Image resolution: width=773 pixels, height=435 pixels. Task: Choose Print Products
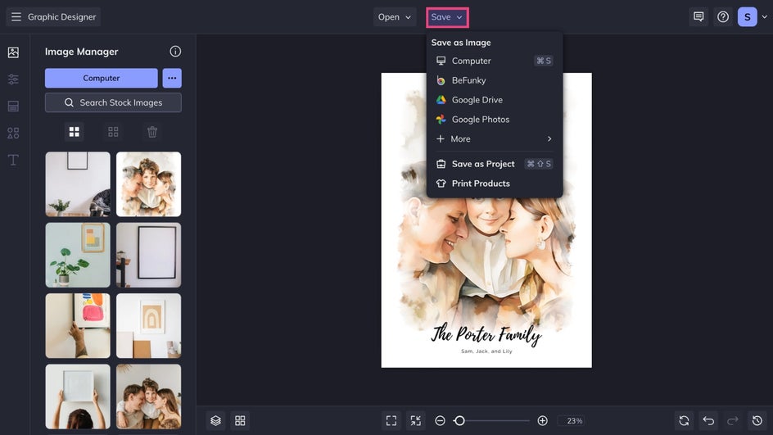tap(495, 184)
